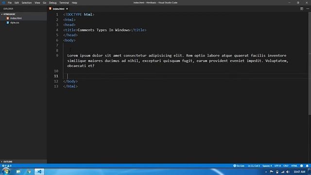
Task: Switch to the index.html editor tab
Action: pyautogui.click(x=58, y=9)
